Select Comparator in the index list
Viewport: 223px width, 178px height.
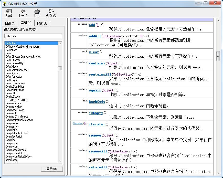click(x=12, y=127)
